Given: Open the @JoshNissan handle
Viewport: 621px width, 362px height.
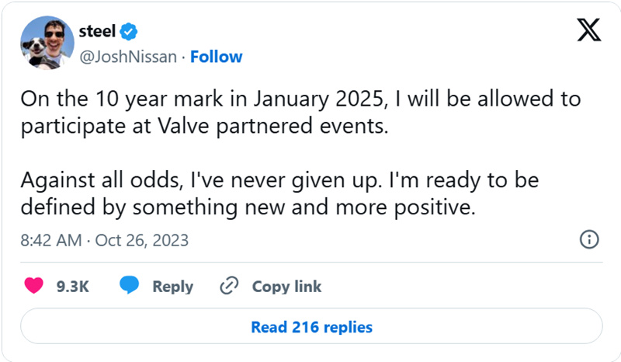Looking at the screenshot, I should (128, 57).
